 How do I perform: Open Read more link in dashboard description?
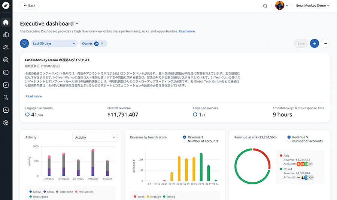click(x=187, y=31)
